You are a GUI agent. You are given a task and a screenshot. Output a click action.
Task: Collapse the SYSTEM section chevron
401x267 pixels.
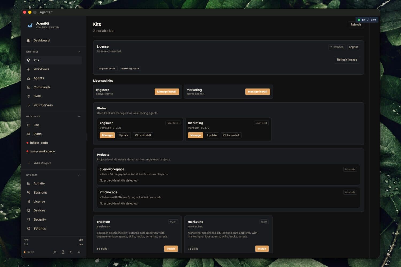click(79, 175)
